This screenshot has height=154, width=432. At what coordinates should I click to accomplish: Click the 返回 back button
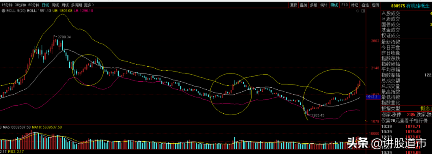click(375, 5)
